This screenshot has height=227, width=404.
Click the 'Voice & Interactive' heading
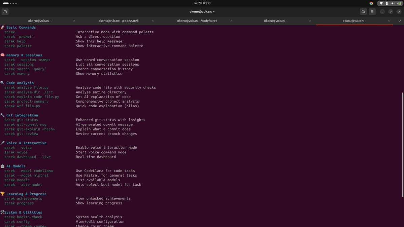point(26,143)
